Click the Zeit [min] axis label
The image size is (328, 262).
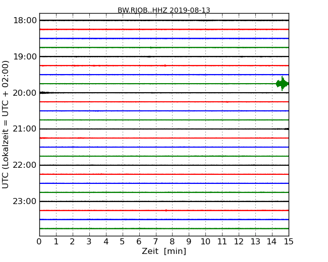click(x=164, y=251)
